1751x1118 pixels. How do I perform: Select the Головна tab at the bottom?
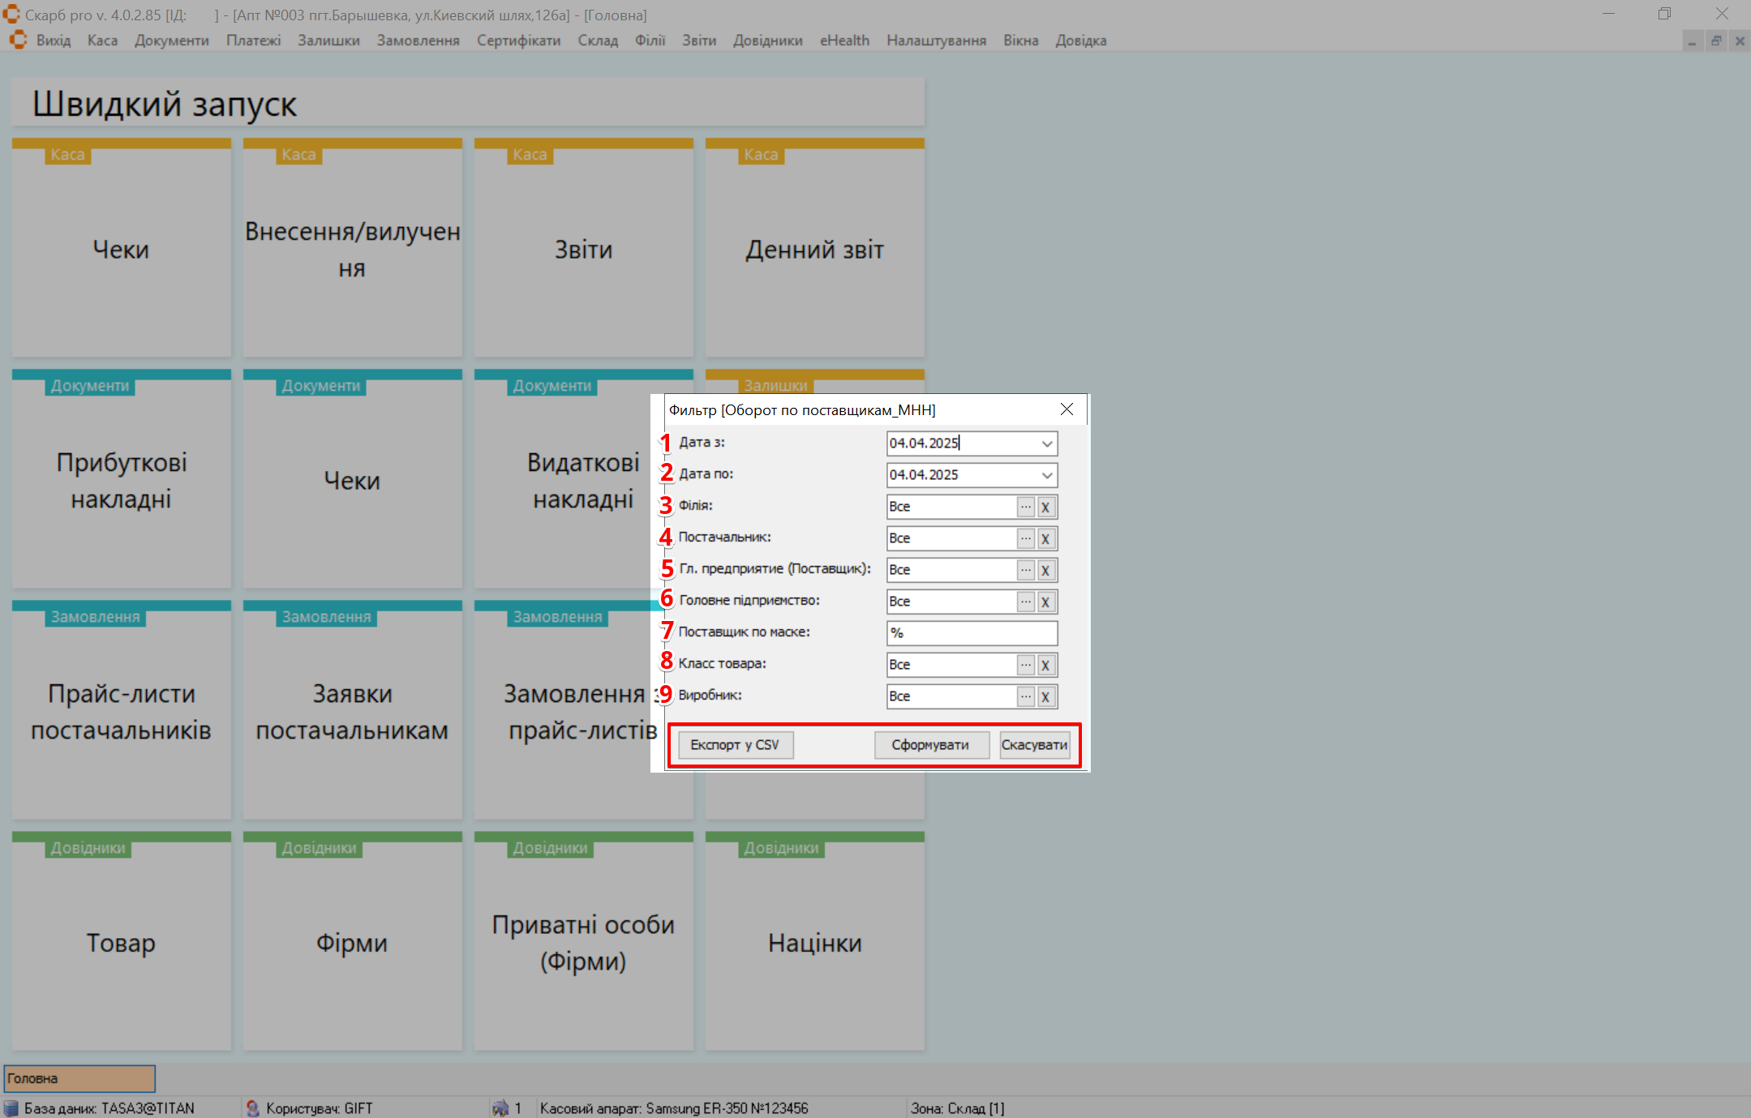tap(79, 1078)
